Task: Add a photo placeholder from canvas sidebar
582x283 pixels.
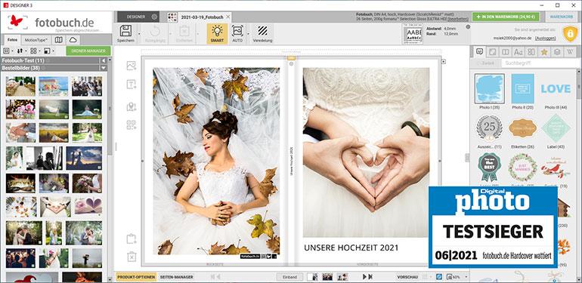Action: [132, 66]
